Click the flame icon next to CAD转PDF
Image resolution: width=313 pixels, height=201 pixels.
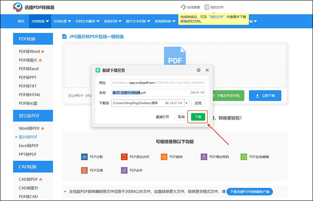click(x=41, y=179)
